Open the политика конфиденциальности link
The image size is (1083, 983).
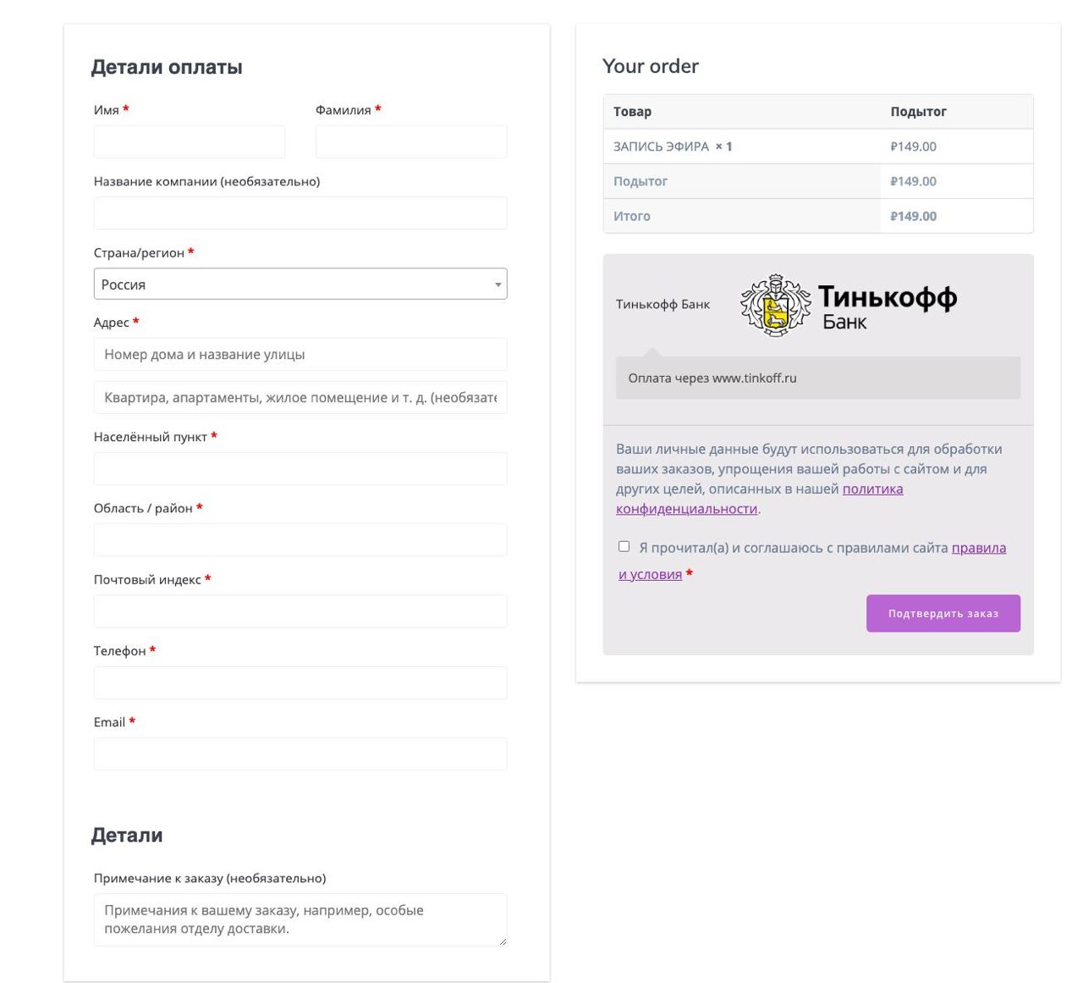tap(759, 499)
